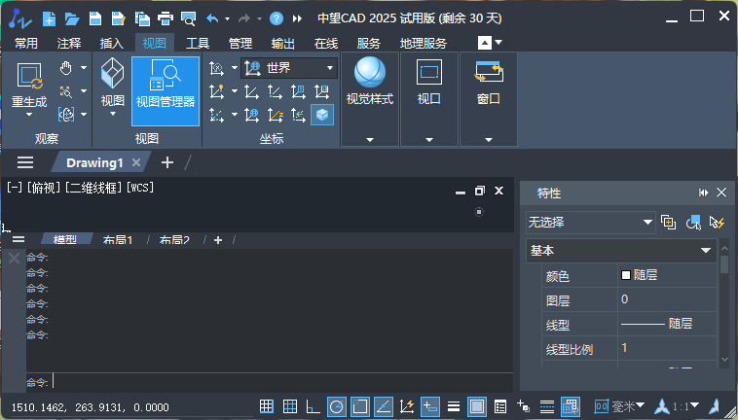The width and height of the screenshot is (738, 420).
Task: Expand the 视觉样式 Visual Styles panel
Action: [370, 140]
